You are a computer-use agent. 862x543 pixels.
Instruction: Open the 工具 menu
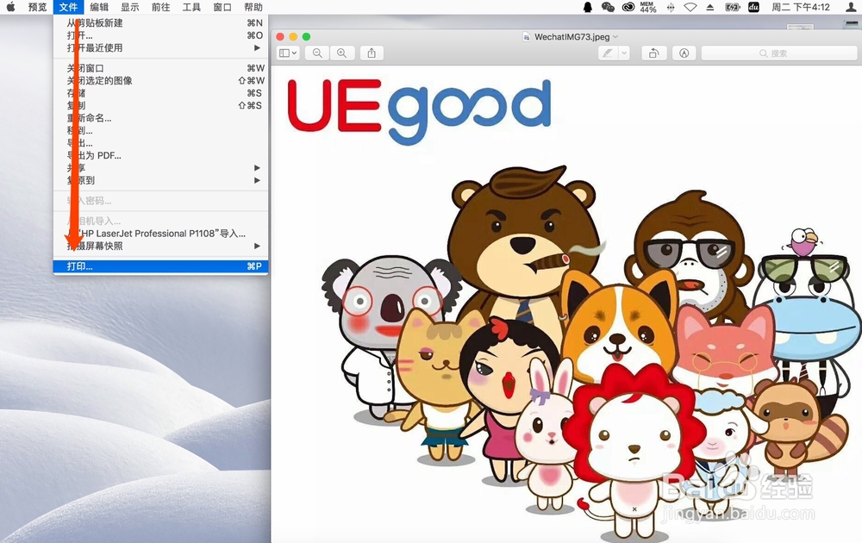click(191, 7)
